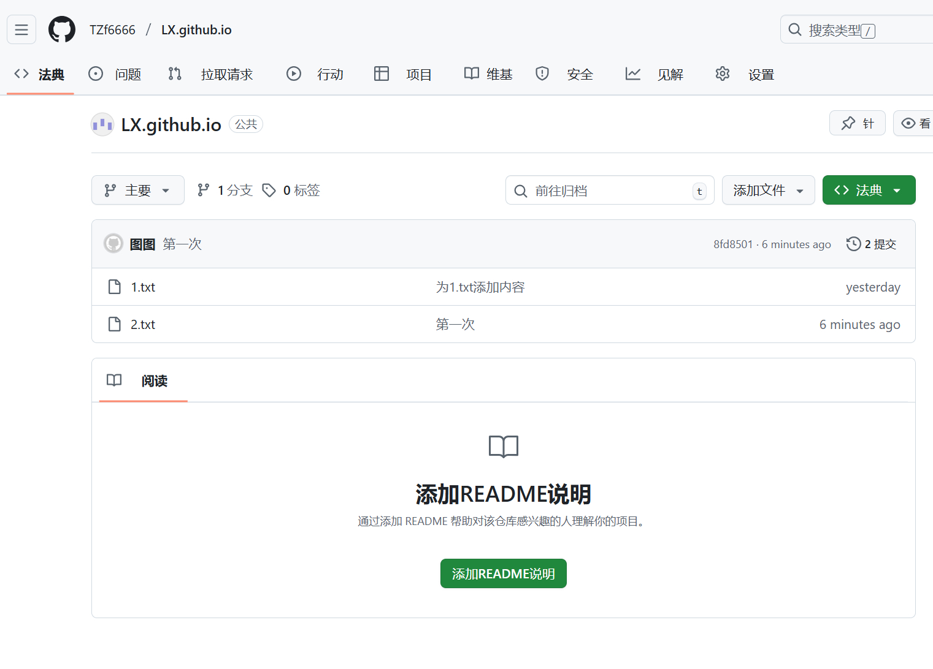This screenshot has width=933, height=669.
Task: Click the GitHub Octocat logo
Action: point(62,30)
